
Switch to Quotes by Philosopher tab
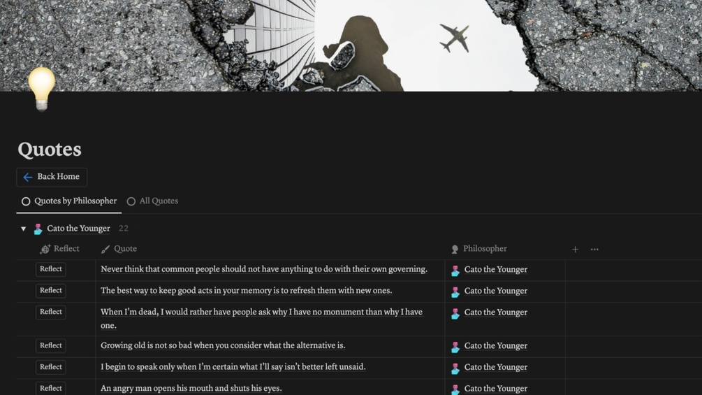(x=69, y=201)
